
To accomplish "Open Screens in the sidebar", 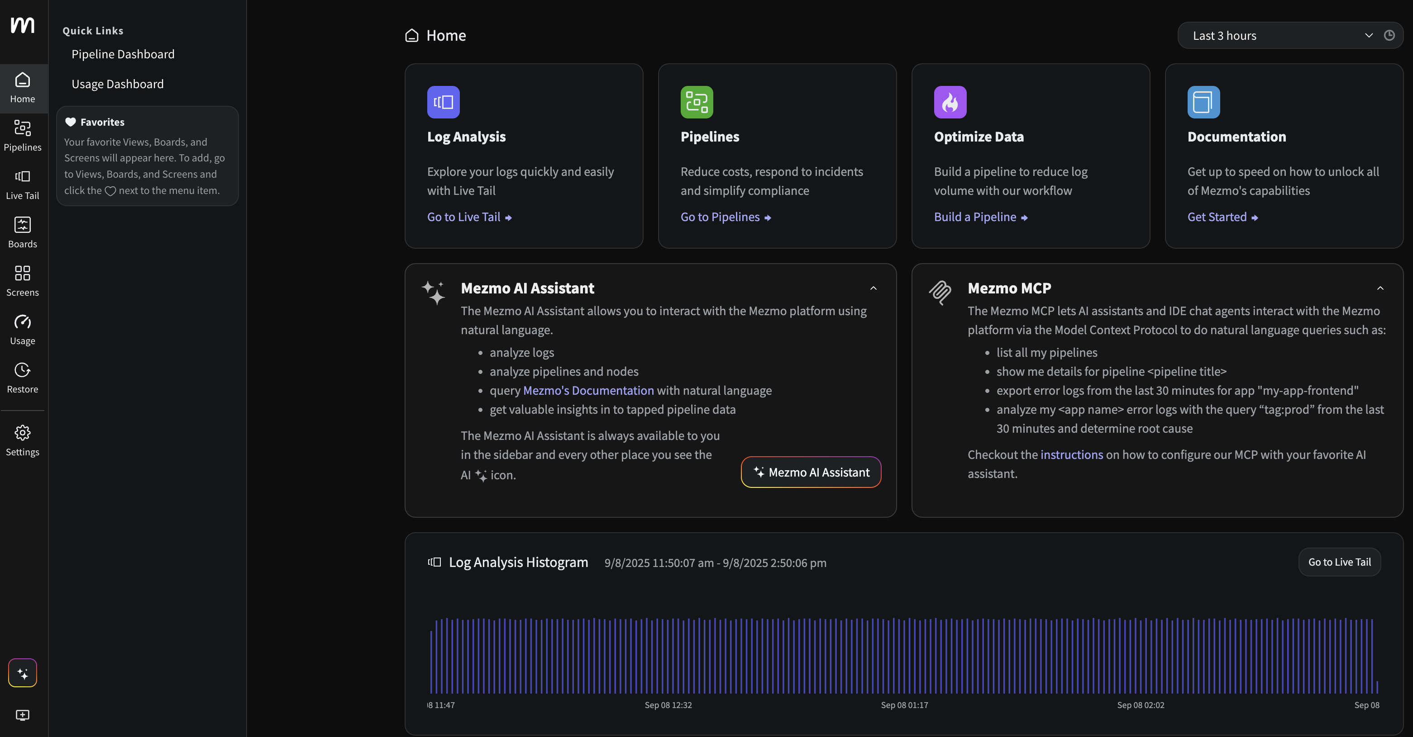I will pyautogui.click(x=23, y=281).
